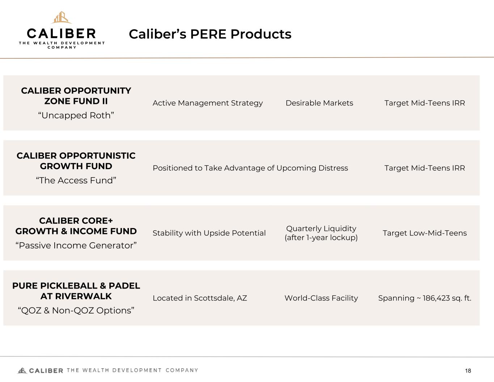
Task: Select the Target Low-Mid-Teens label
Action: (x=425, y=233)
